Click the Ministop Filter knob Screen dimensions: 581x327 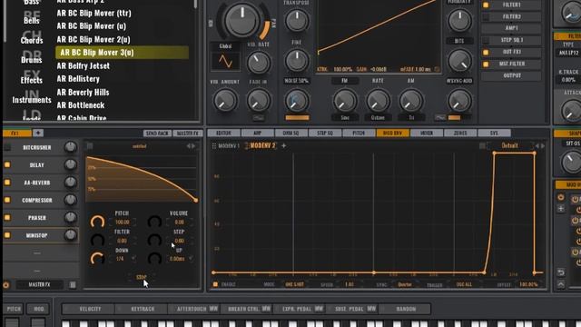tap(97, 240)
